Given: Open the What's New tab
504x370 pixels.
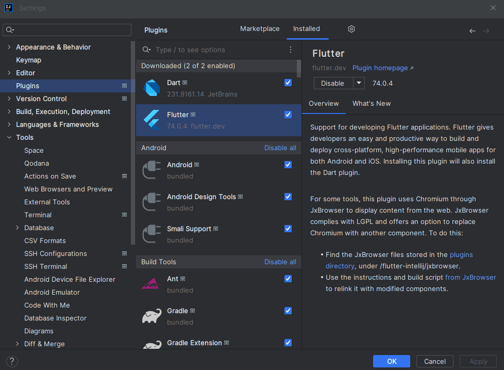Looking at the screenshot, I should point(372,103).
